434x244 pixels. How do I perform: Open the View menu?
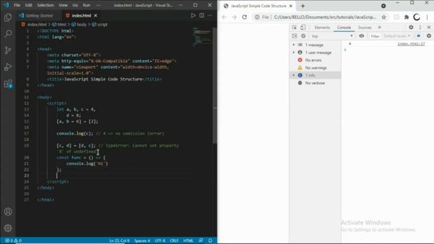(x=63, y=5)
